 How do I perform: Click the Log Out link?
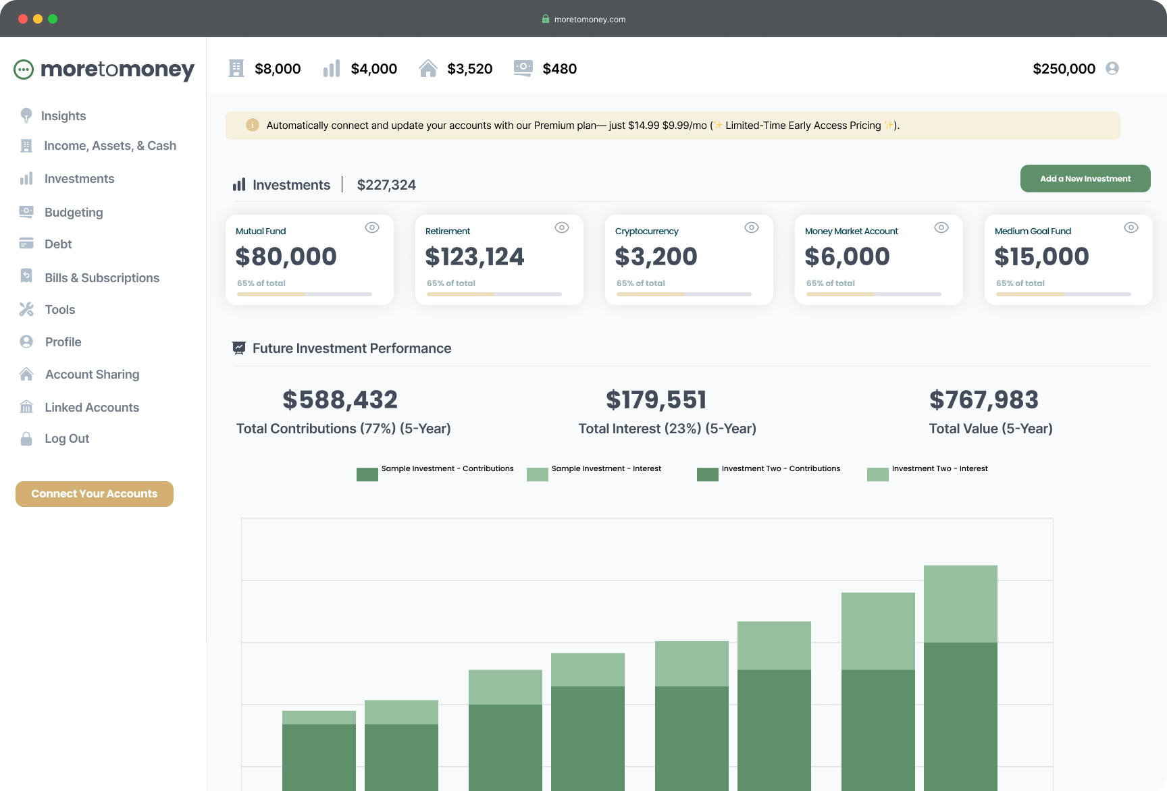[x=67, y=439]
